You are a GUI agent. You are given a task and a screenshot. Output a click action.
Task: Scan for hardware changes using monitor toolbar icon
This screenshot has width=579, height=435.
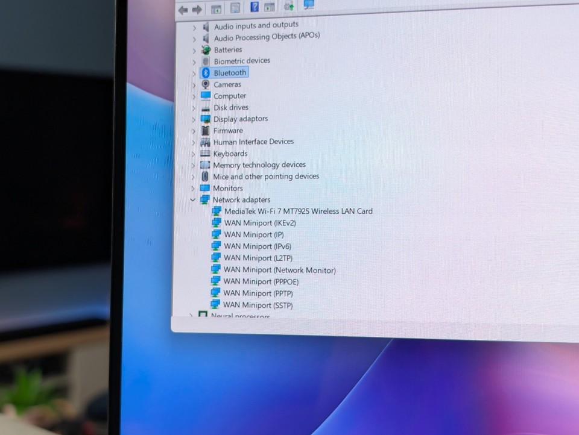(309, 4)
